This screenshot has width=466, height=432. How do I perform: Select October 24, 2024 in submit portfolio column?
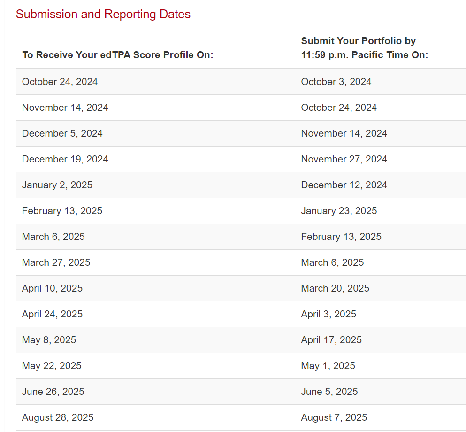(339, 108)
